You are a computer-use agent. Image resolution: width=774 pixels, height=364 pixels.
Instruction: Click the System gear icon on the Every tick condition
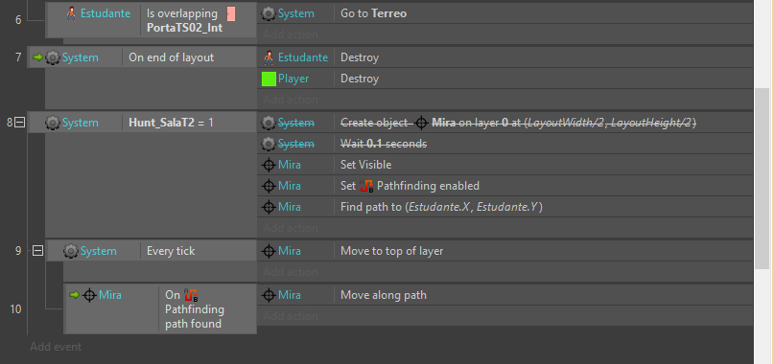[x=71, y=252]
